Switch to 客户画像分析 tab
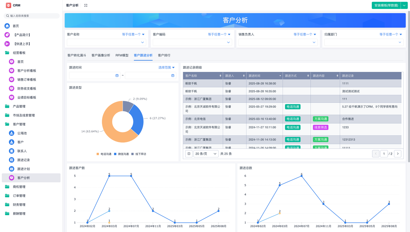 click(x=101, y=55)
